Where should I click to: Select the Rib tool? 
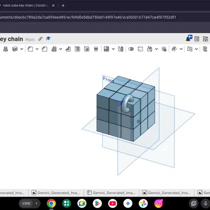(68, 49)
